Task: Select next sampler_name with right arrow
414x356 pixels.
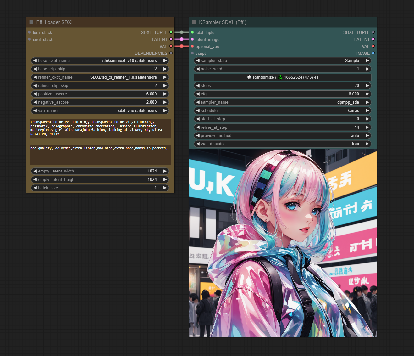Action: pyautogui.click(x=367, y=102)
